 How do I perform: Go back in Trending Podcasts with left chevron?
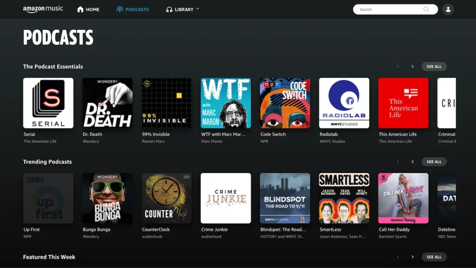click(x=398, y=162)
